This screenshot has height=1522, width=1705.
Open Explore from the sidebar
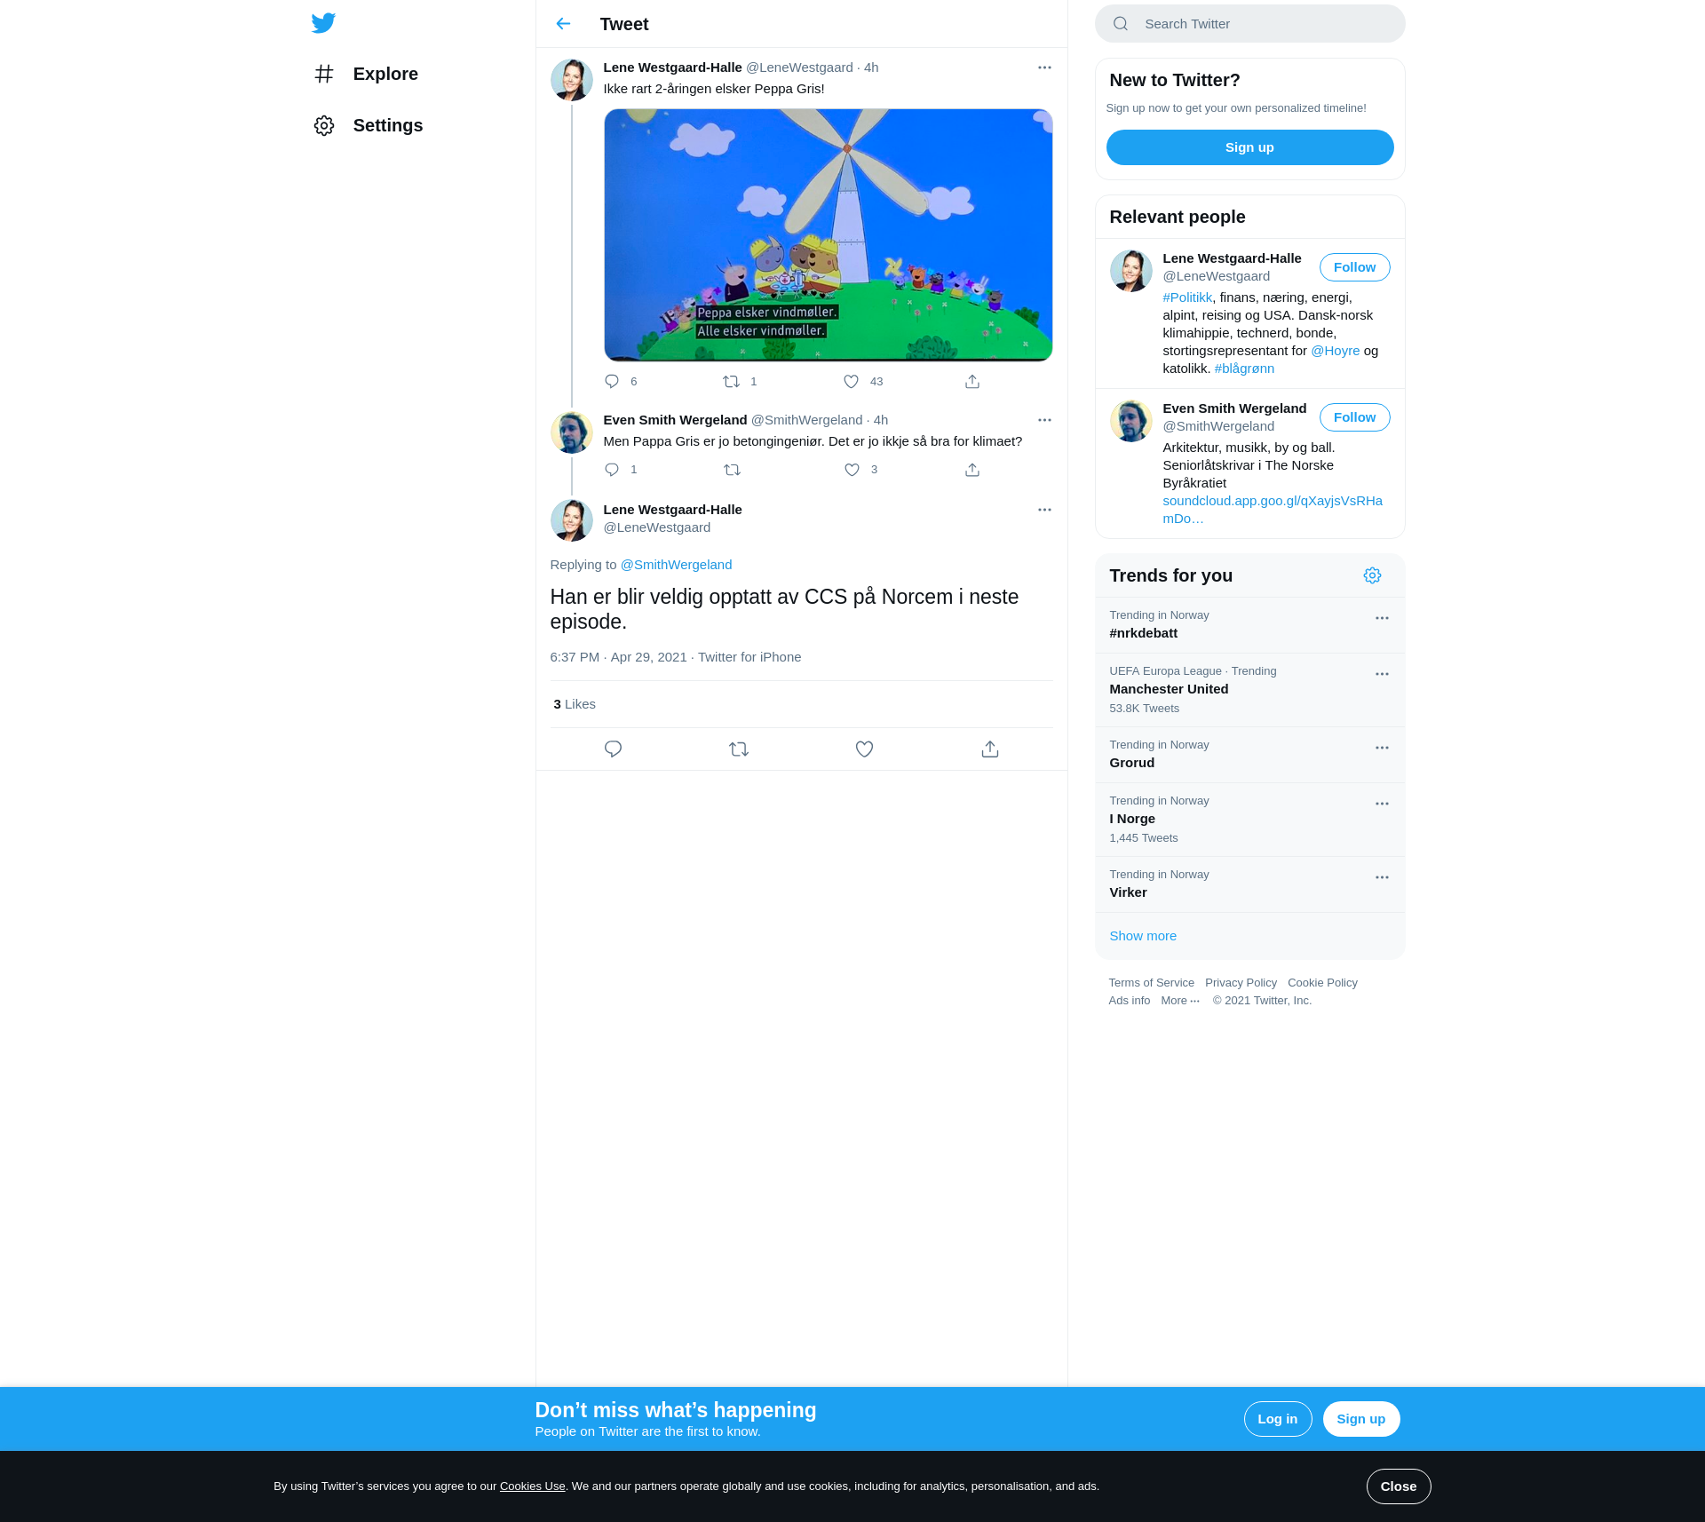point(366,74)
